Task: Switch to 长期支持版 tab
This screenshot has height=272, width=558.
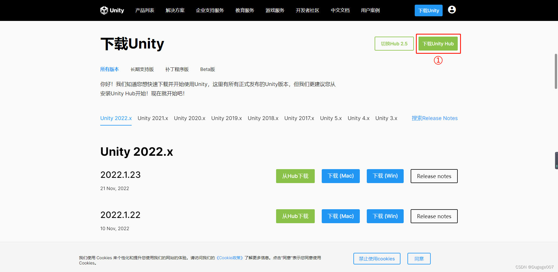Action: tap(142, 69)
